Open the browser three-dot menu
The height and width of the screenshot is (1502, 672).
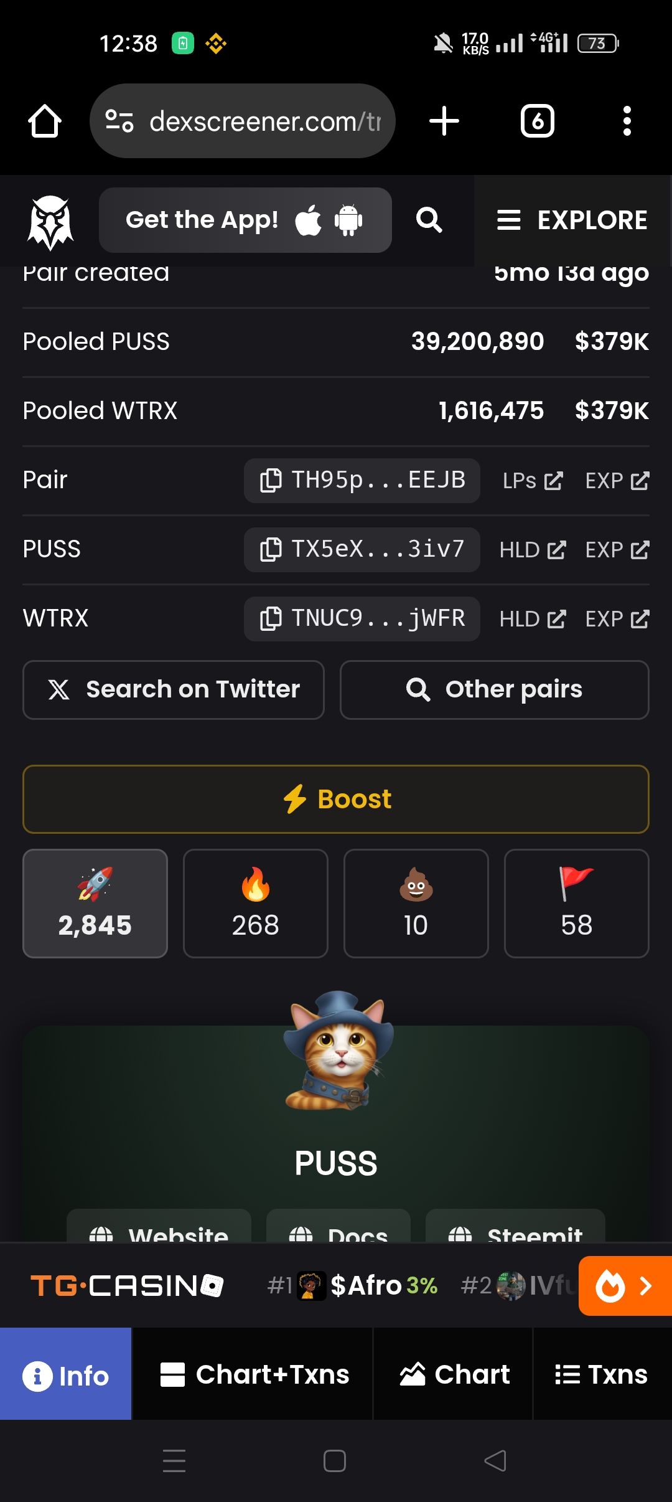click(627, 121)
